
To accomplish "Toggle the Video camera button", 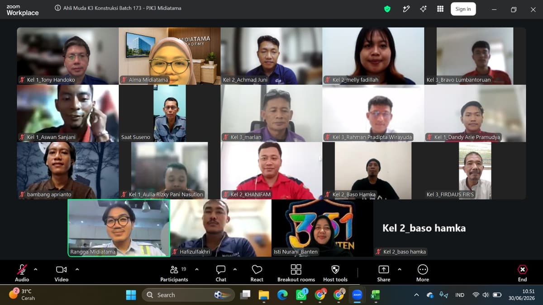I will pyautogui.click(x=62, y=272).
